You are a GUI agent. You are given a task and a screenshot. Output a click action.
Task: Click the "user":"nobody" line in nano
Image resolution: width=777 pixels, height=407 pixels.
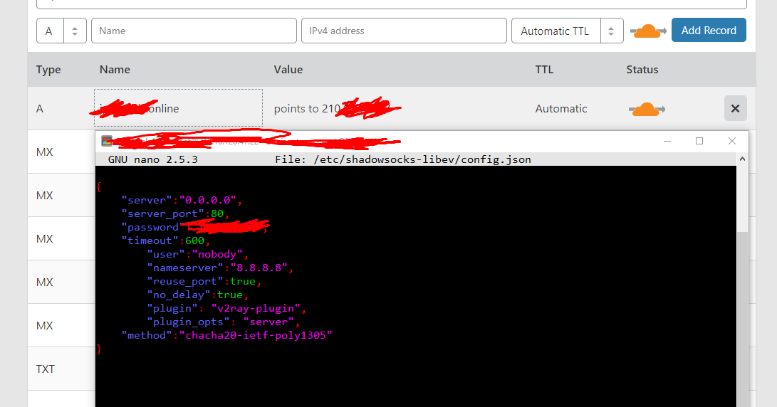click(x=197, y=254)
